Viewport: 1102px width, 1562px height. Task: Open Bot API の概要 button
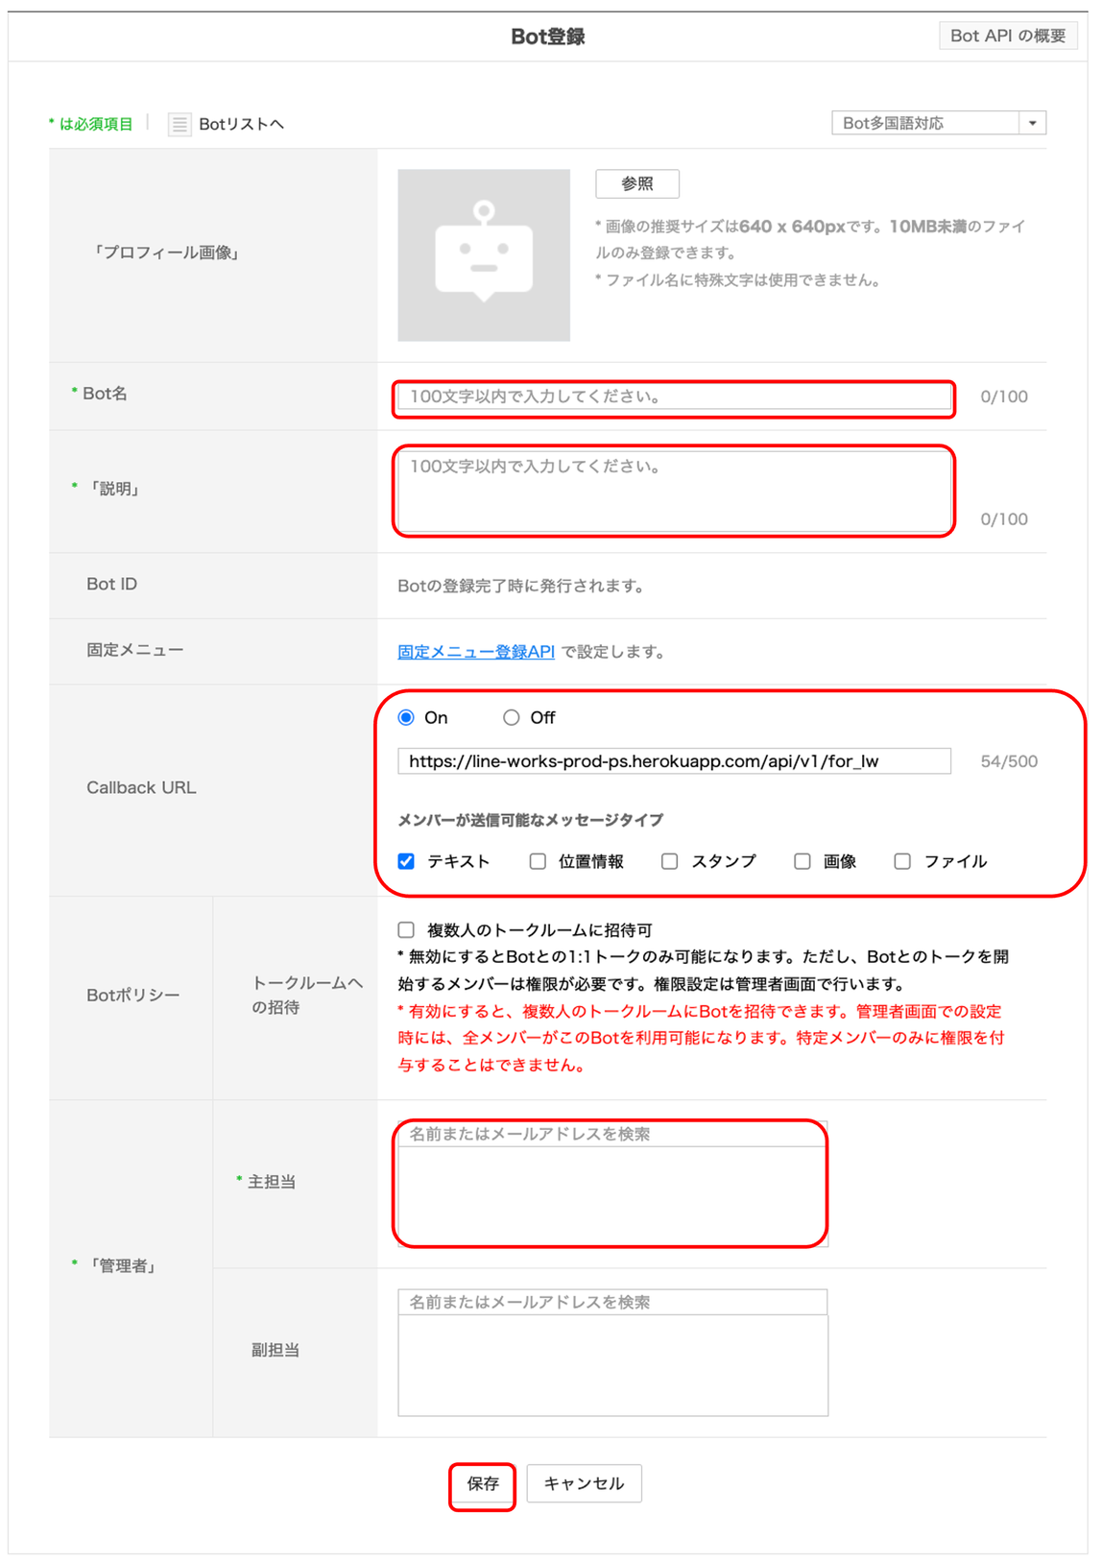[1008, 36]
